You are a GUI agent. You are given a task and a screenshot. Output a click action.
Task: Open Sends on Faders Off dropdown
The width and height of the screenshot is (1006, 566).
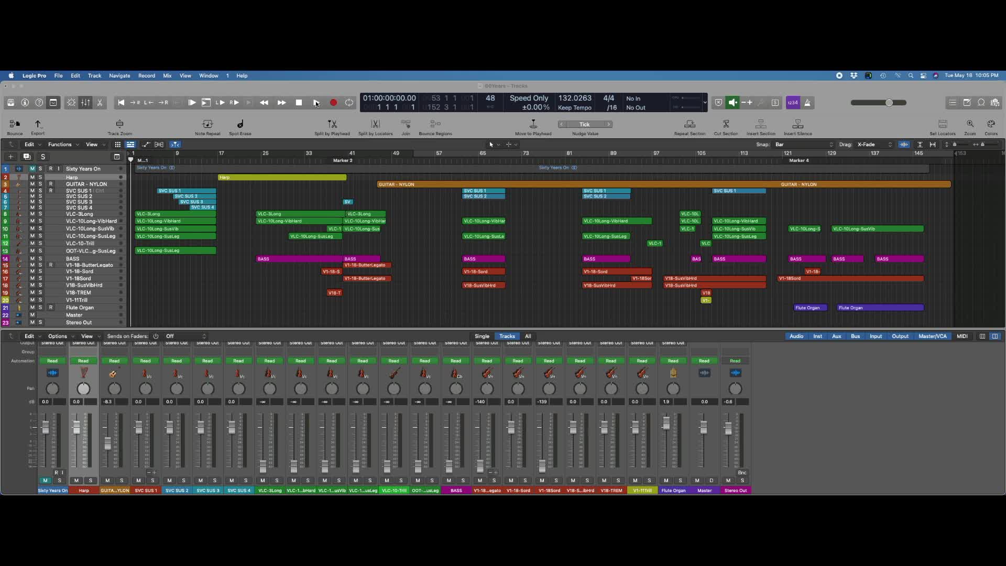click(186, 336)
